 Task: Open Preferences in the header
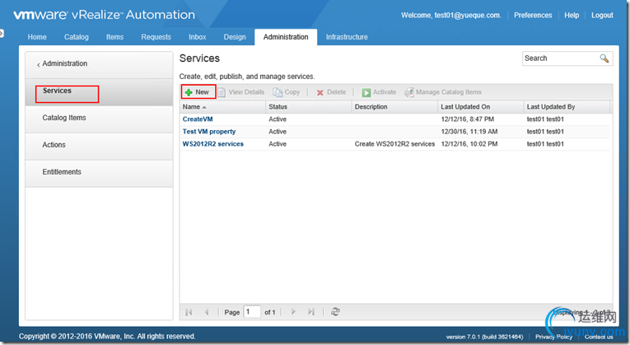(x=533, y=16)
